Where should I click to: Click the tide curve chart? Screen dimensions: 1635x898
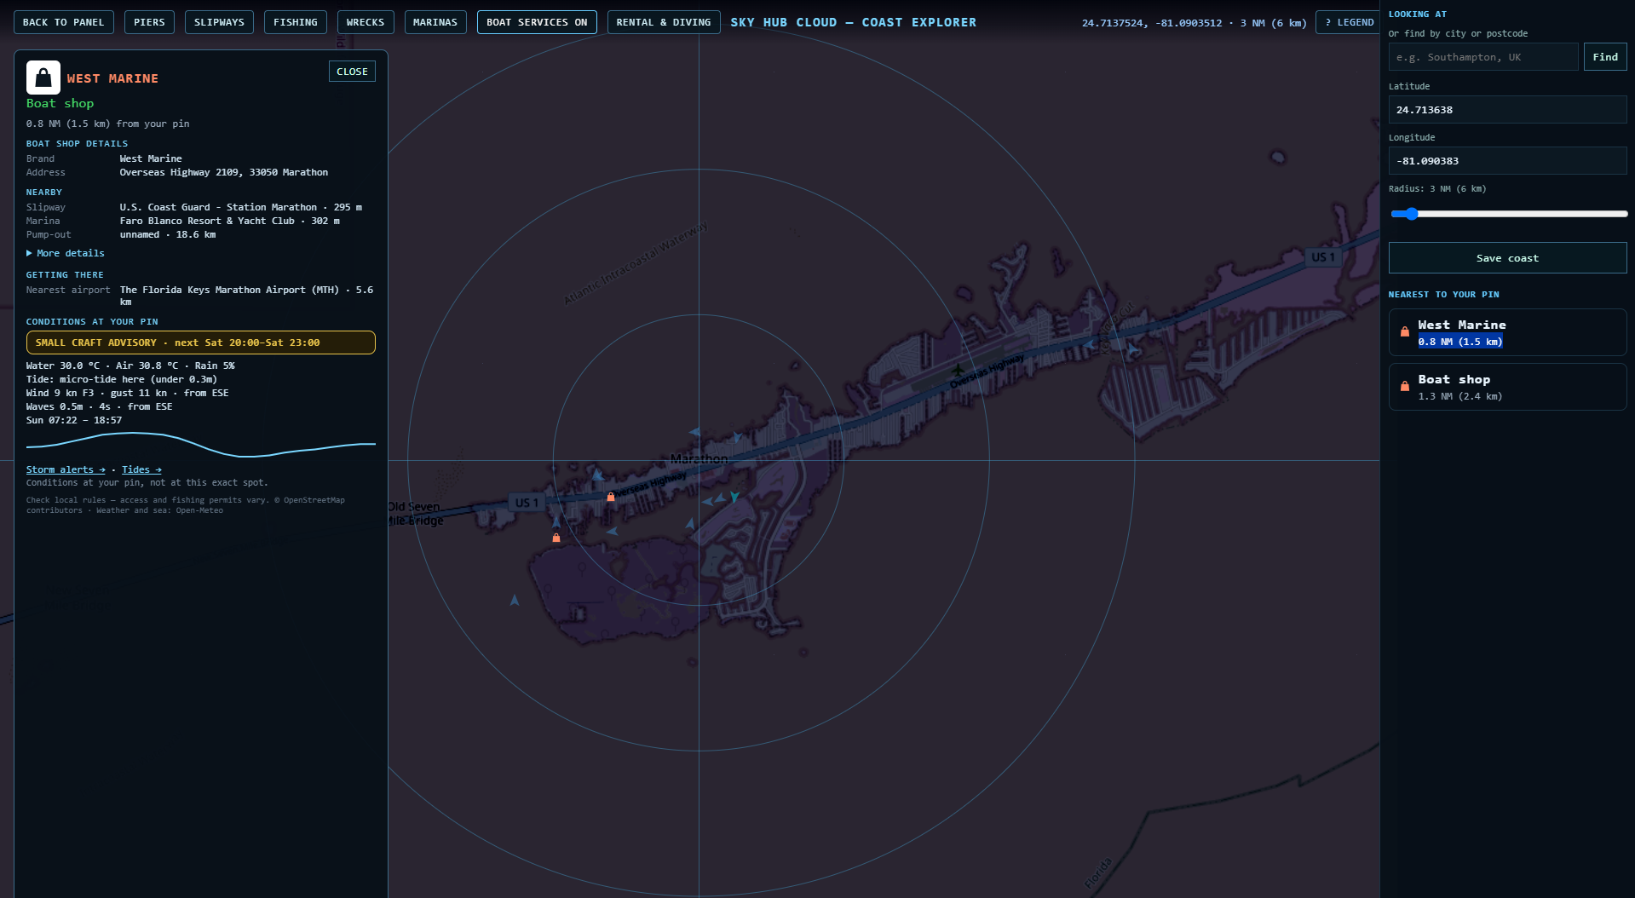(x=201, y=445)
